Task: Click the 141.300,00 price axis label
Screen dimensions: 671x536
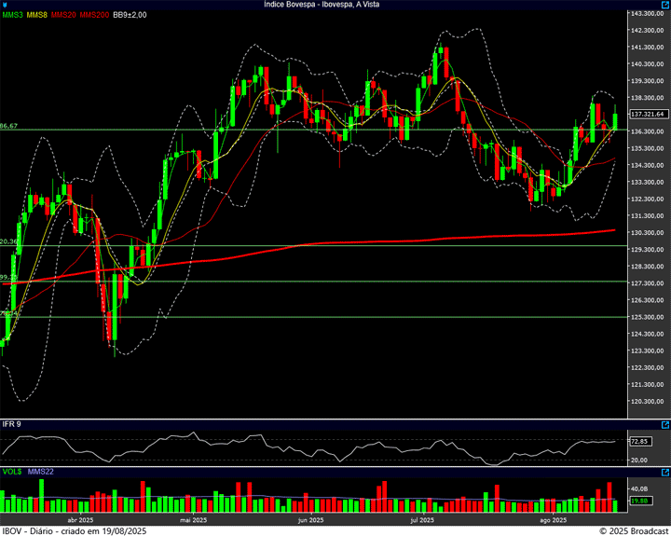Action: 647,48
